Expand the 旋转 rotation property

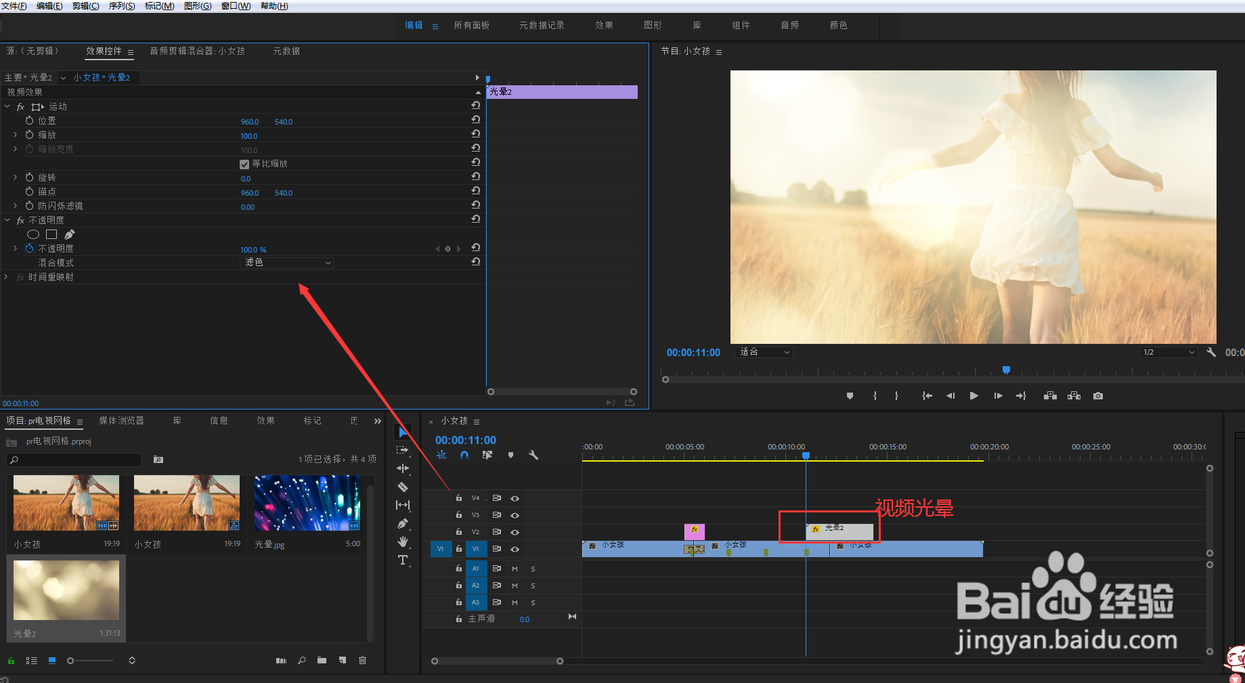(16, 177)
